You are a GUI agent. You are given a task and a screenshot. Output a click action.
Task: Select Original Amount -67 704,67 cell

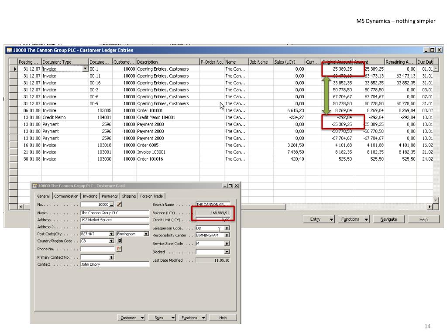(x=337, y=138)
